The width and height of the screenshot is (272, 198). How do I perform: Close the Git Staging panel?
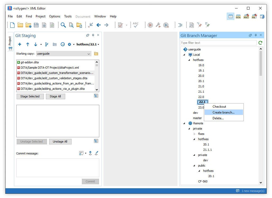(x=98, y=35)
